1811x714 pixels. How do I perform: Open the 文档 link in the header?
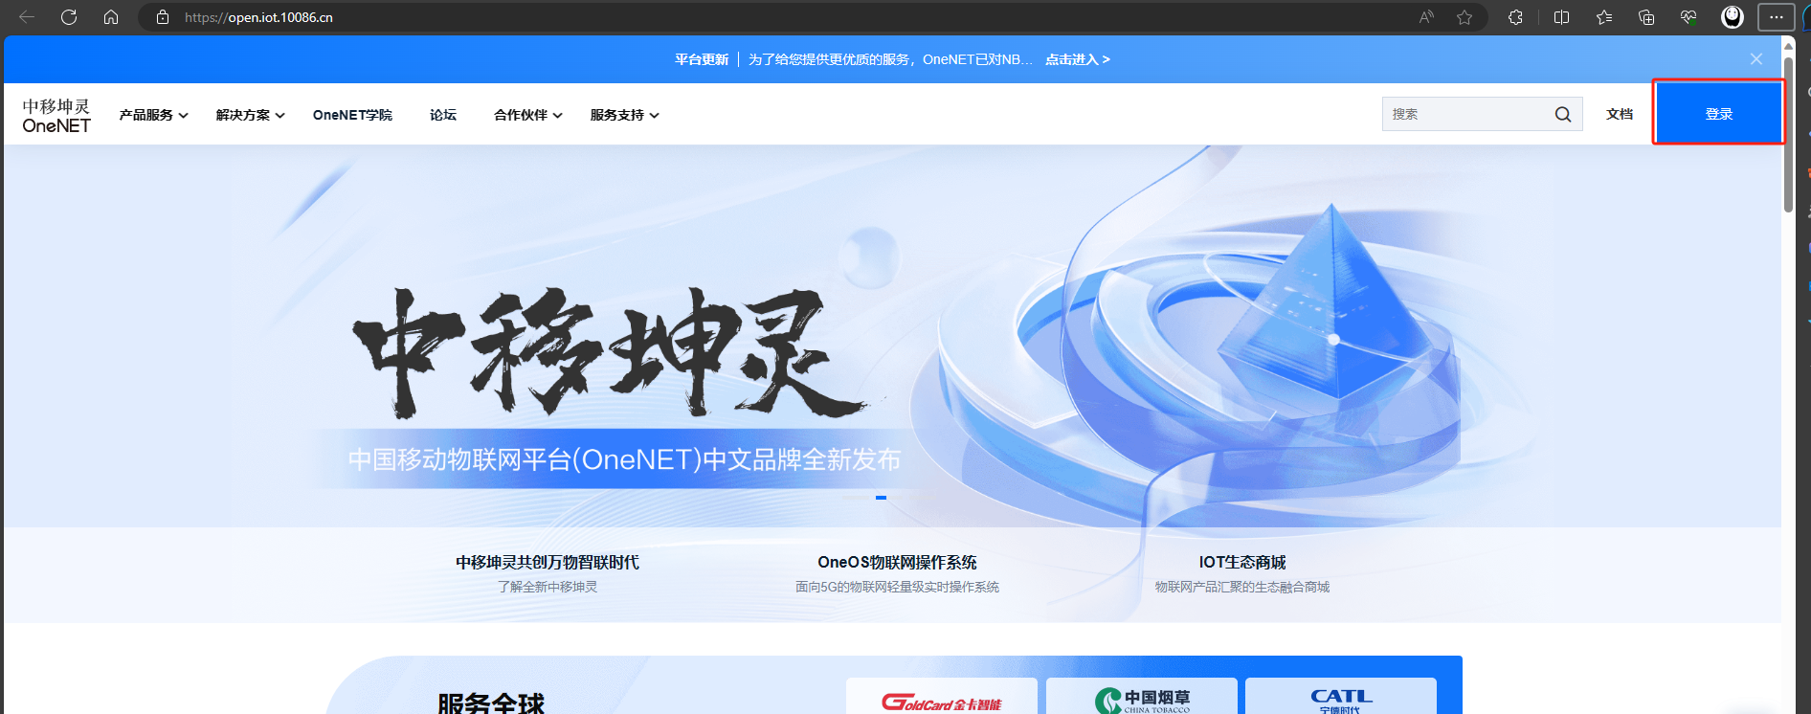[x=1620, y=114]
